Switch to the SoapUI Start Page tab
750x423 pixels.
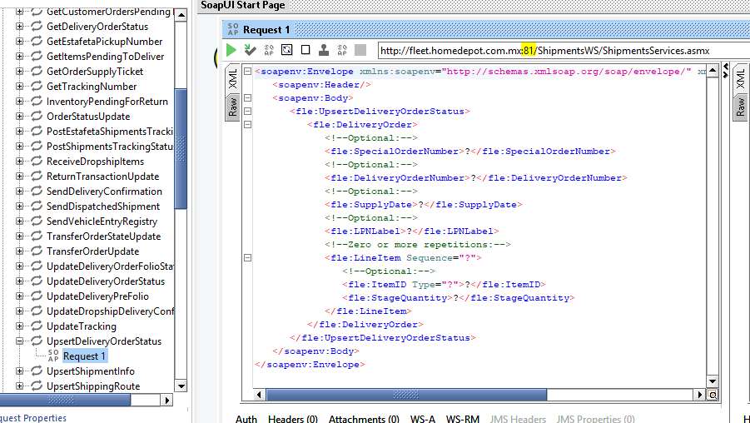tap(242, 6)
